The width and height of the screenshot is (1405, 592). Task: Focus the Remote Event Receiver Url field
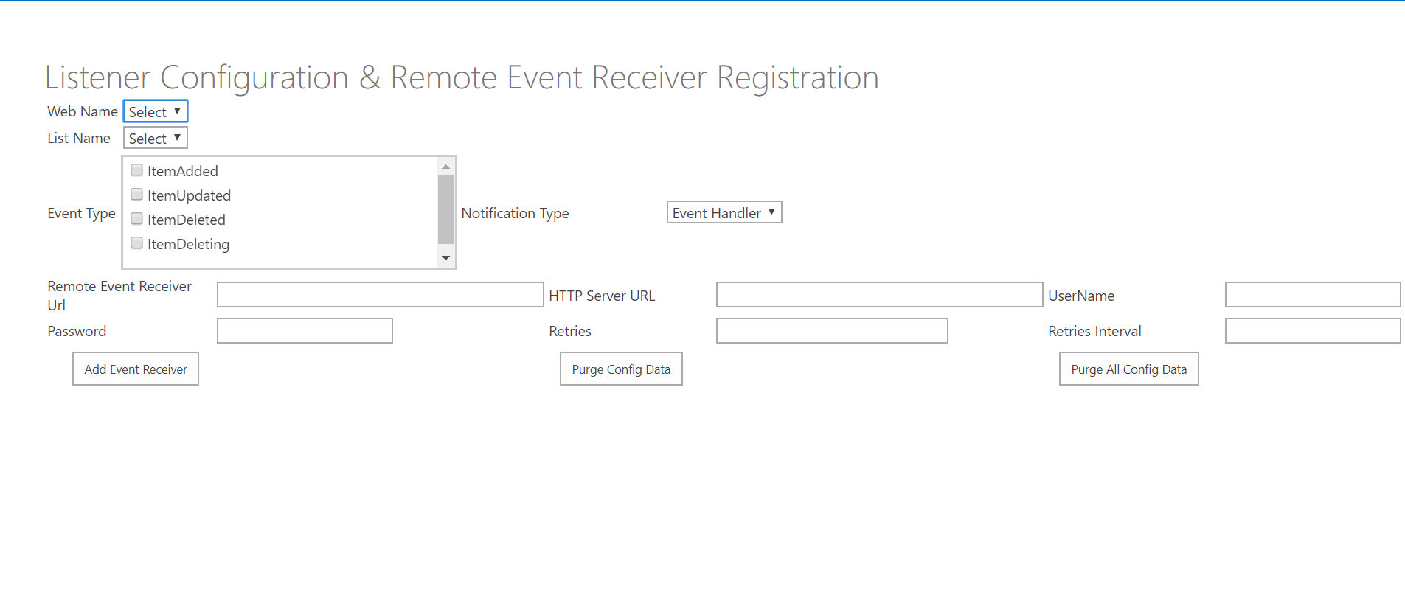(x=381, y=294)
